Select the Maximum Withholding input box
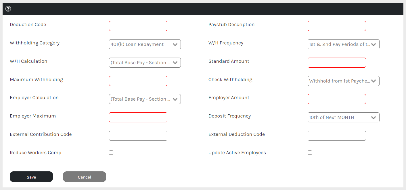The width and height of the screenshot is (406, 190). tap(138, 81)
